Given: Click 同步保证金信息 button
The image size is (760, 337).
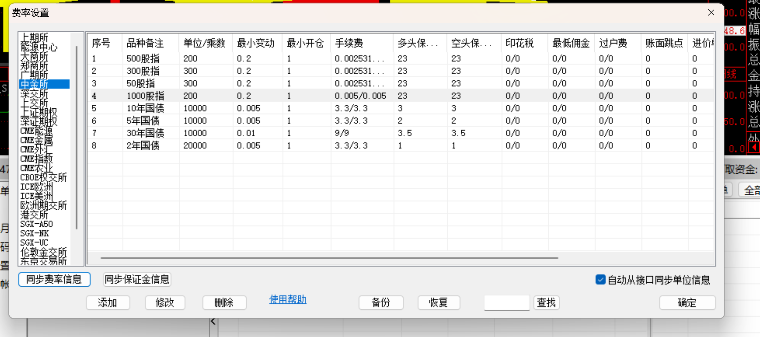Looking at the screenshot, I should point(137,279).
